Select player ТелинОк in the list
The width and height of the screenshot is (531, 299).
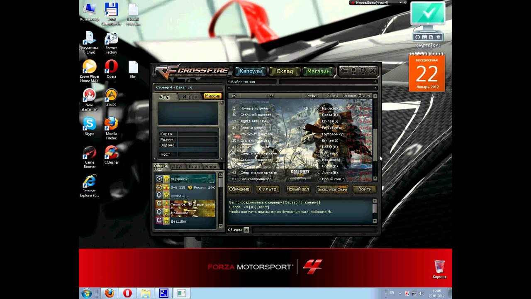click(185, 204)
